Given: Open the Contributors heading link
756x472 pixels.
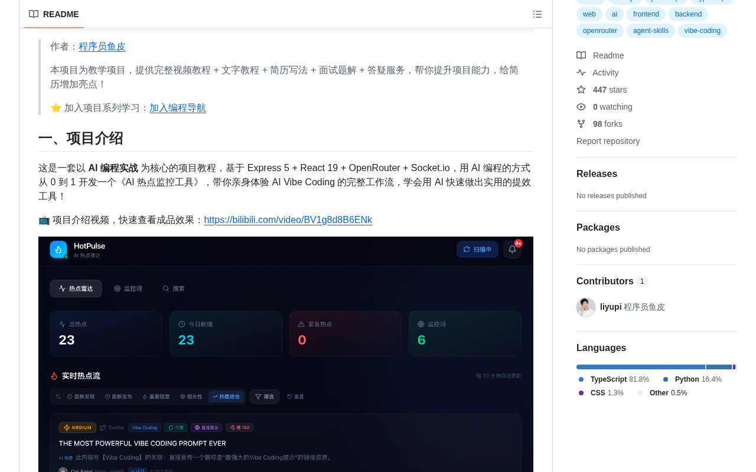Looking at the screenshot, I should click(612, 281).
